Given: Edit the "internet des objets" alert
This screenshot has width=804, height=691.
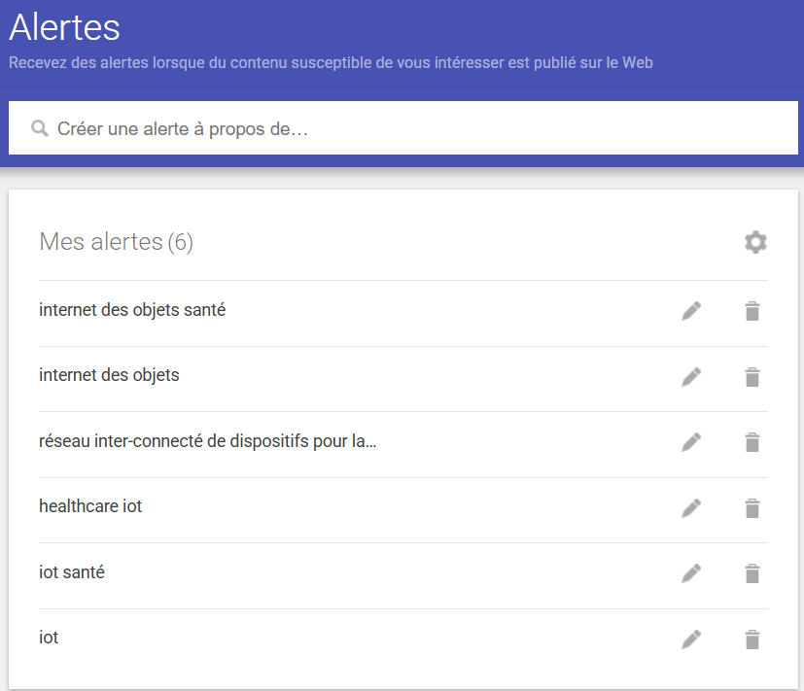Looking at the screenshot, I should 691,377.
